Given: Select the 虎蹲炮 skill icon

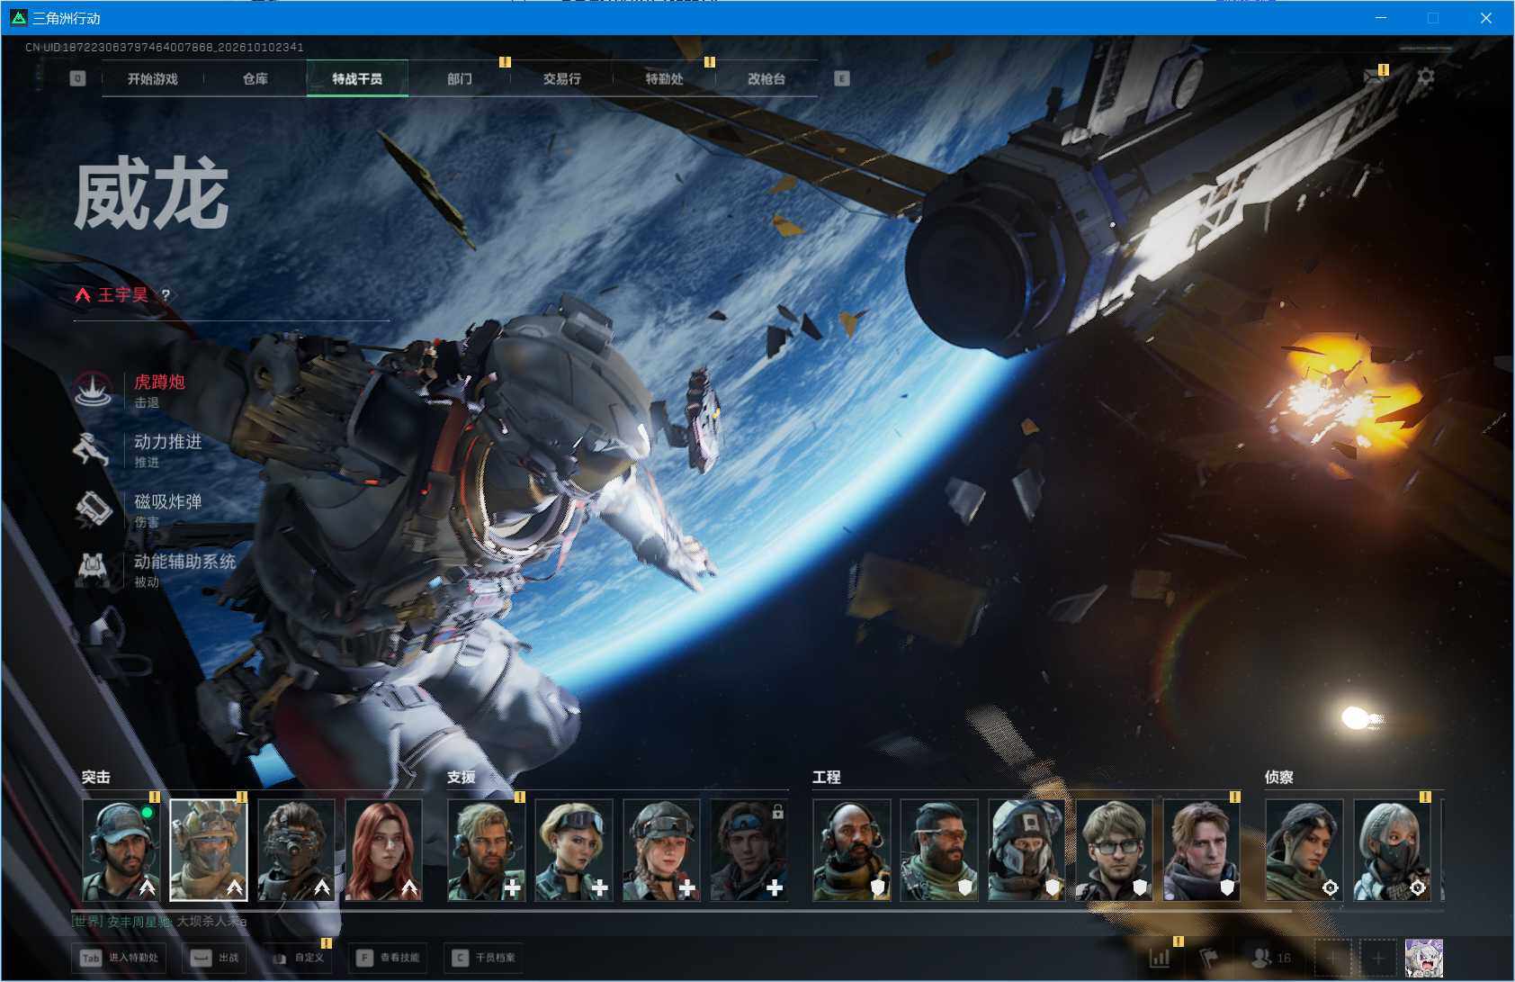Looking at the screenshot, I should coord(93,390).
